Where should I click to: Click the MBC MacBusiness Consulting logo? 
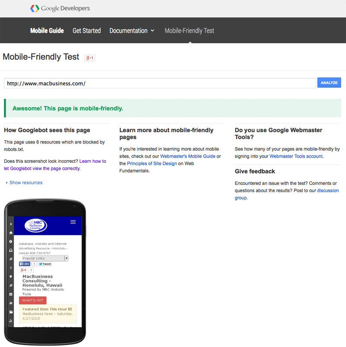[x=36, y=226]
